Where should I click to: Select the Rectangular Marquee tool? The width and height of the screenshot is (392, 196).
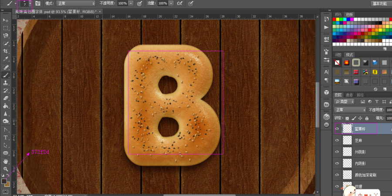click(x=6, y=28)
